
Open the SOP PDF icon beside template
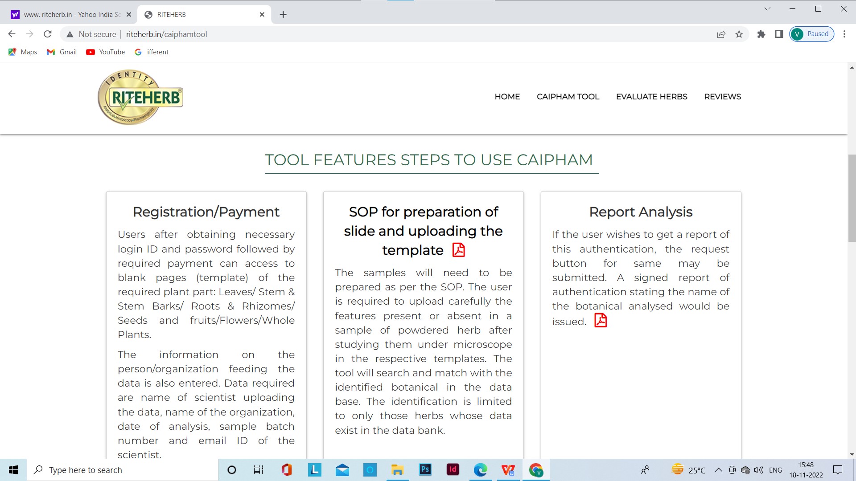[458, 250]
